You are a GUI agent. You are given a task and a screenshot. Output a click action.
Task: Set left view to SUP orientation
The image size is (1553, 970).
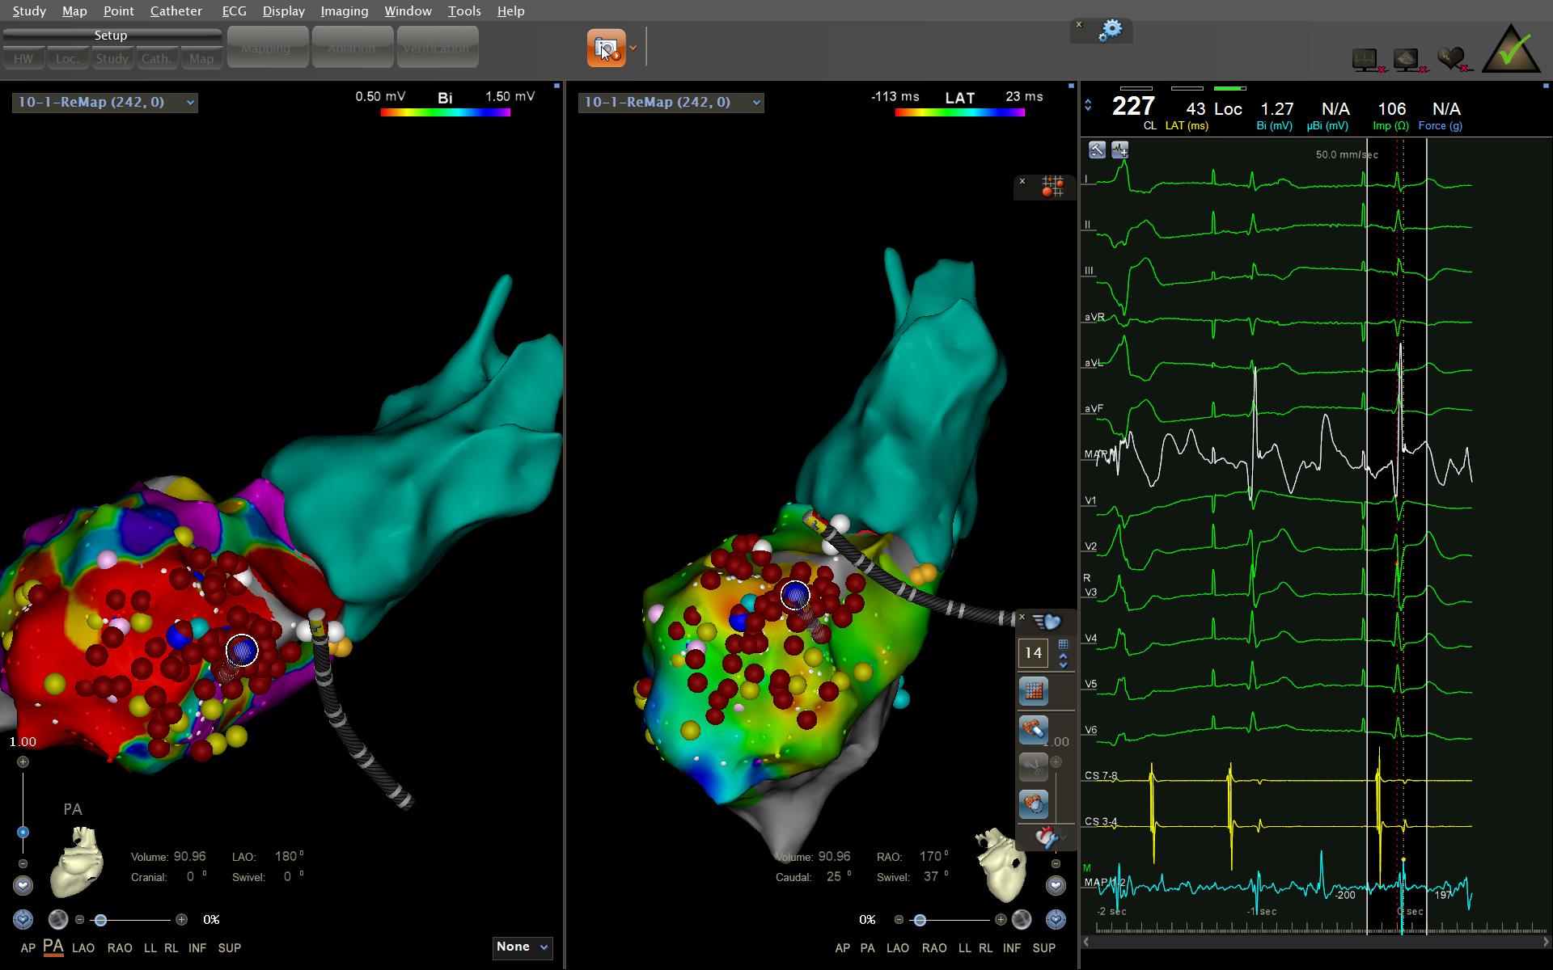point(229,947)
